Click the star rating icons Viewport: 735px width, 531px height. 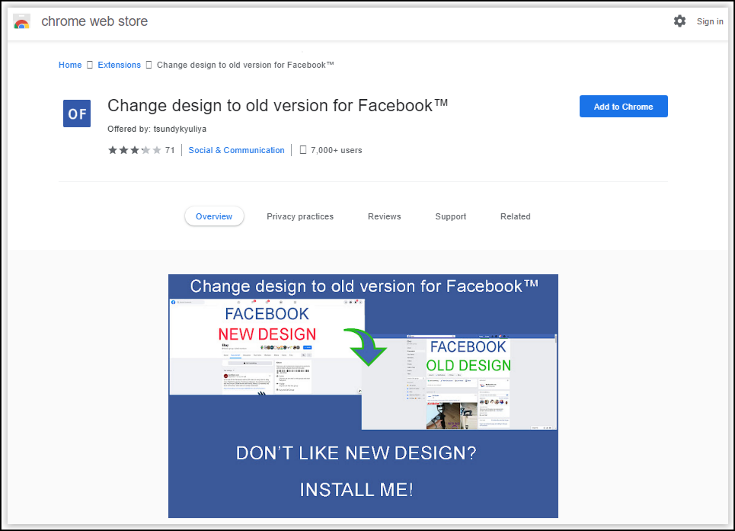point(135,150)
